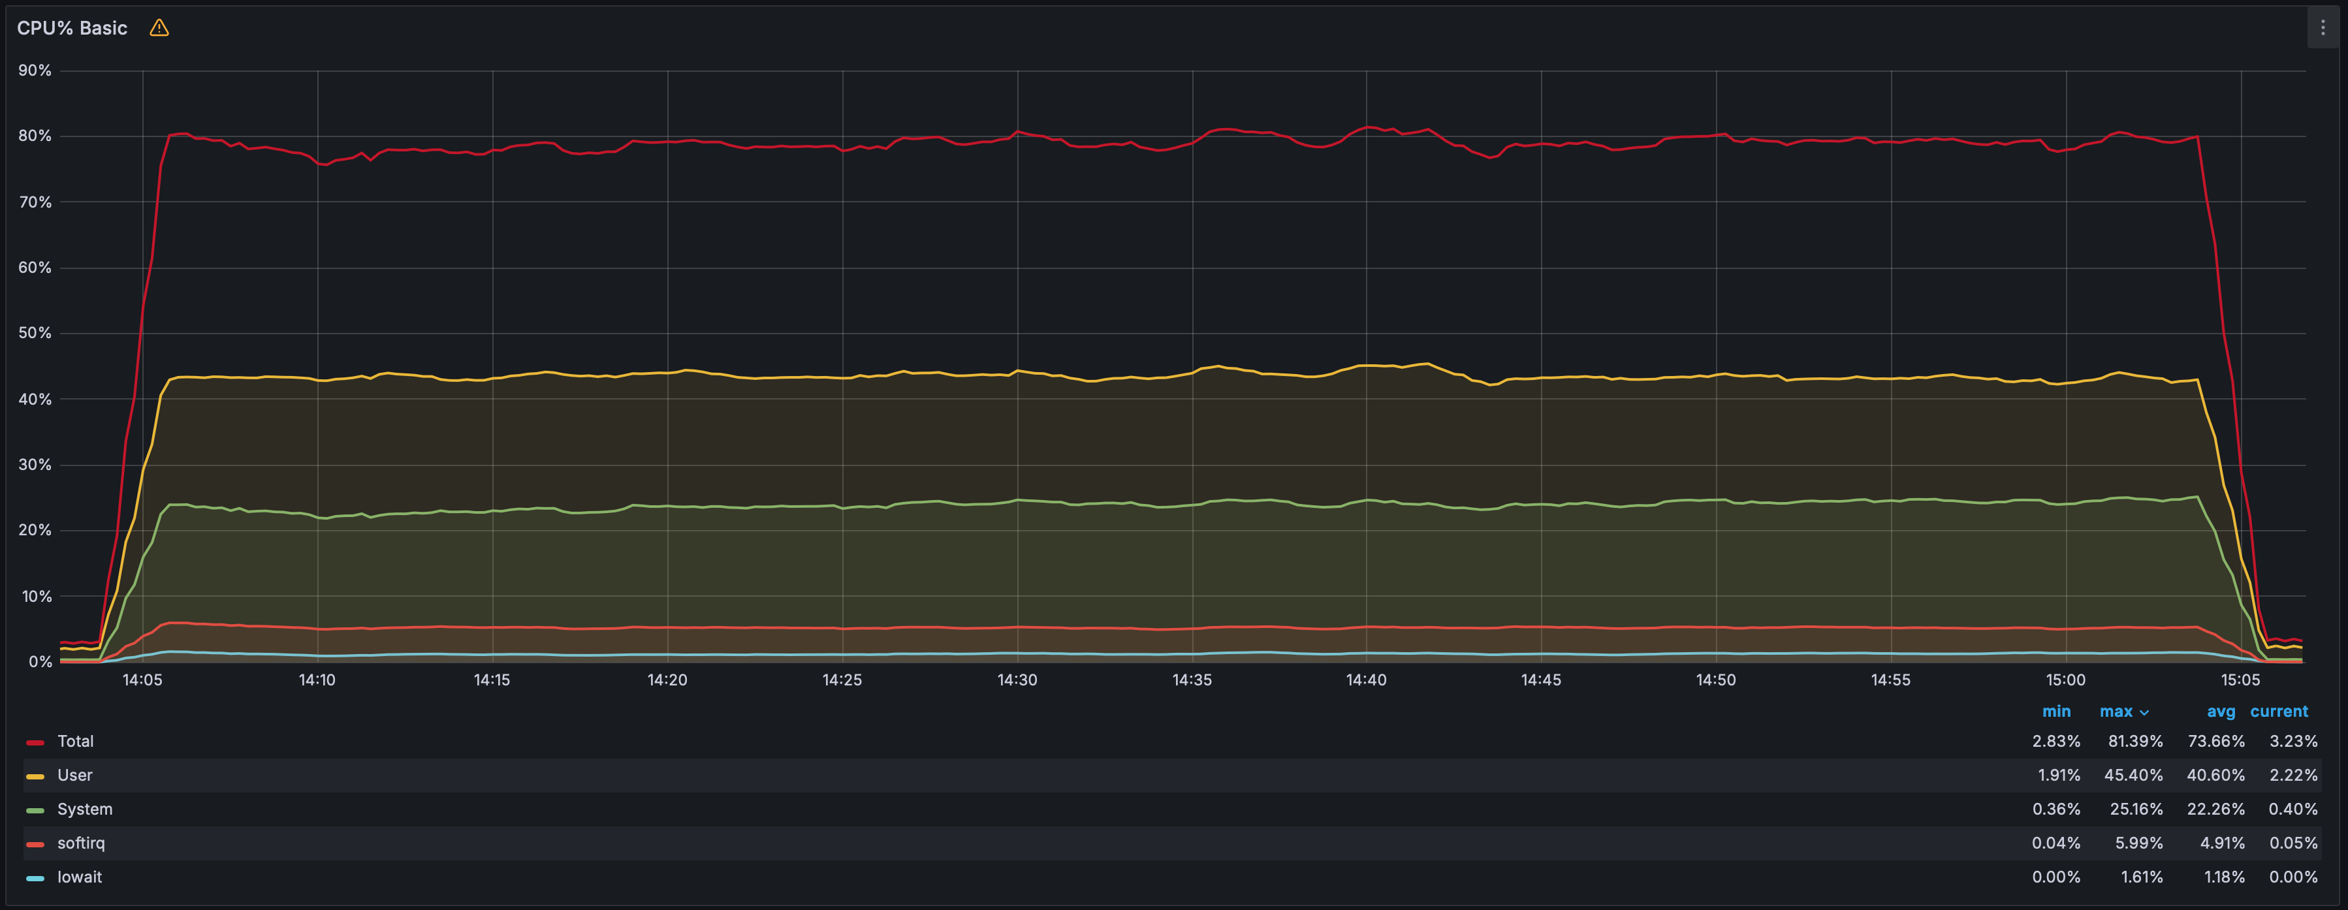This screenshot has height=910, width=2348.
Task: Click the 80% y-axis label
Action: (35, 136)
